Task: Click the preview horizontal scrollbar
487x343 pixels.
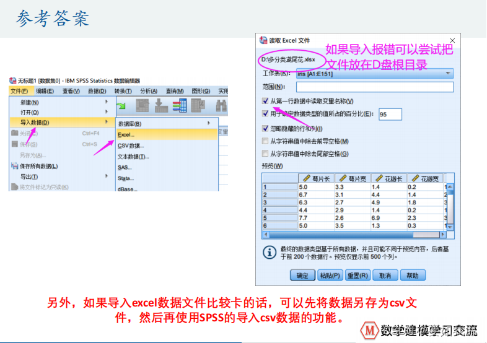Action: (x=354, y=235)
